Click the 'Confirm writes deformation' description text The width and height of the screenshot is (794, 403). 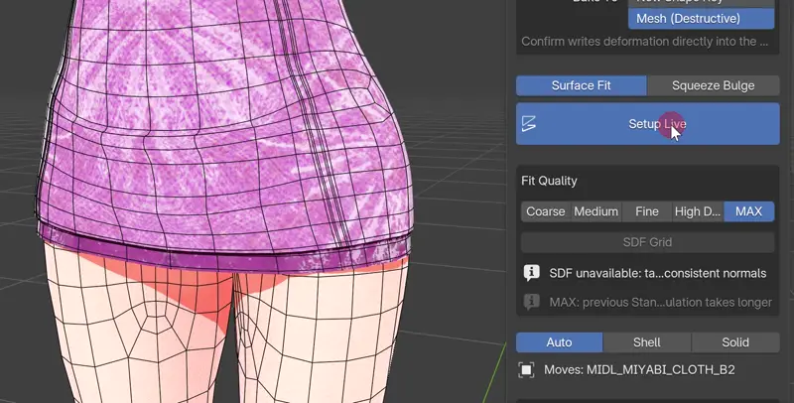pos(644,42)
